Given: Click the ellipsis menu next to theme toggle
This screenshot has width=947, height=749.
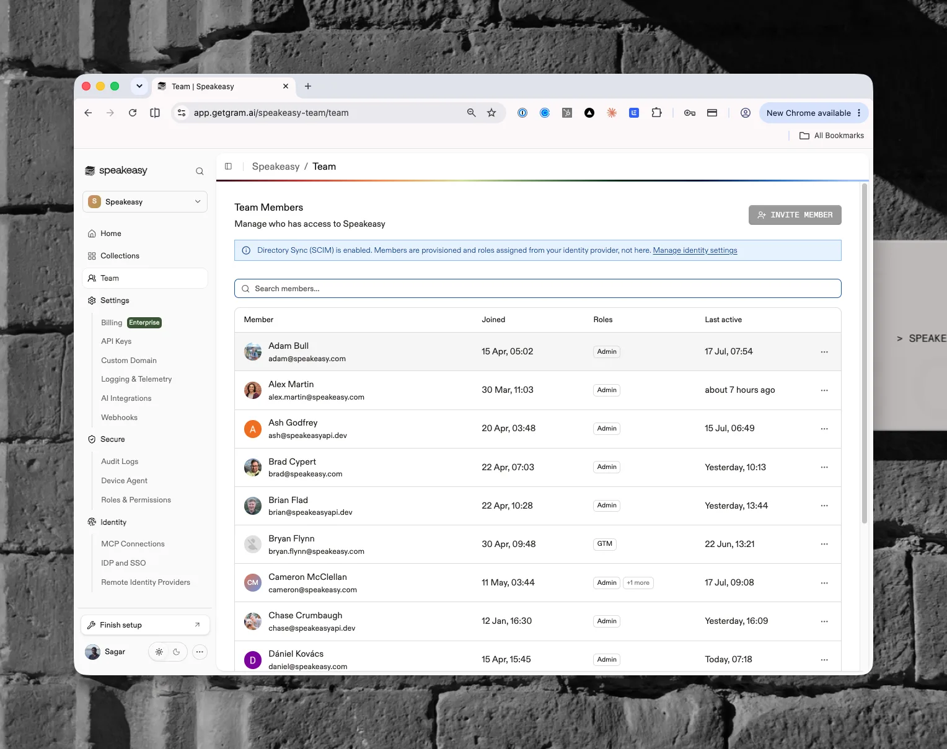Looking at the screenshot, I should [x=200, y=652].
